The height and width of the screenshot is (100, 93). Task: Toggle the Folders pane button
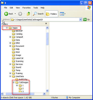pyautogui.click(x=51, y=14)
